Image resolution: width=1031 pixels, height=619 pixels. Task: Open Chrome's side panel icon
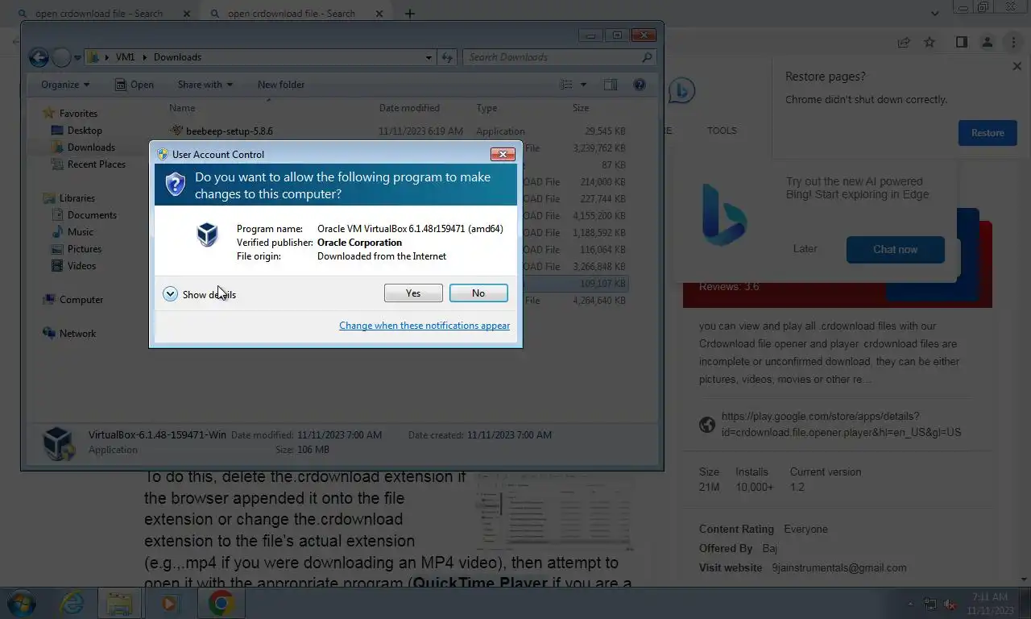coord(961,42)
